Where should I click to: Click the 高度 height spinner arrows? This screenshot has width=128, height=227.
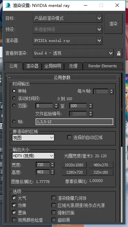[x=53, y=172]
